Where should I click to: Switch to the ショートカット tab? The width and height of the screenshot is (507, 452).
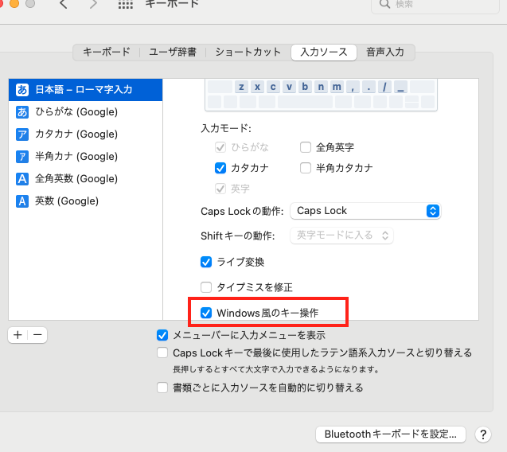(248, 52)
